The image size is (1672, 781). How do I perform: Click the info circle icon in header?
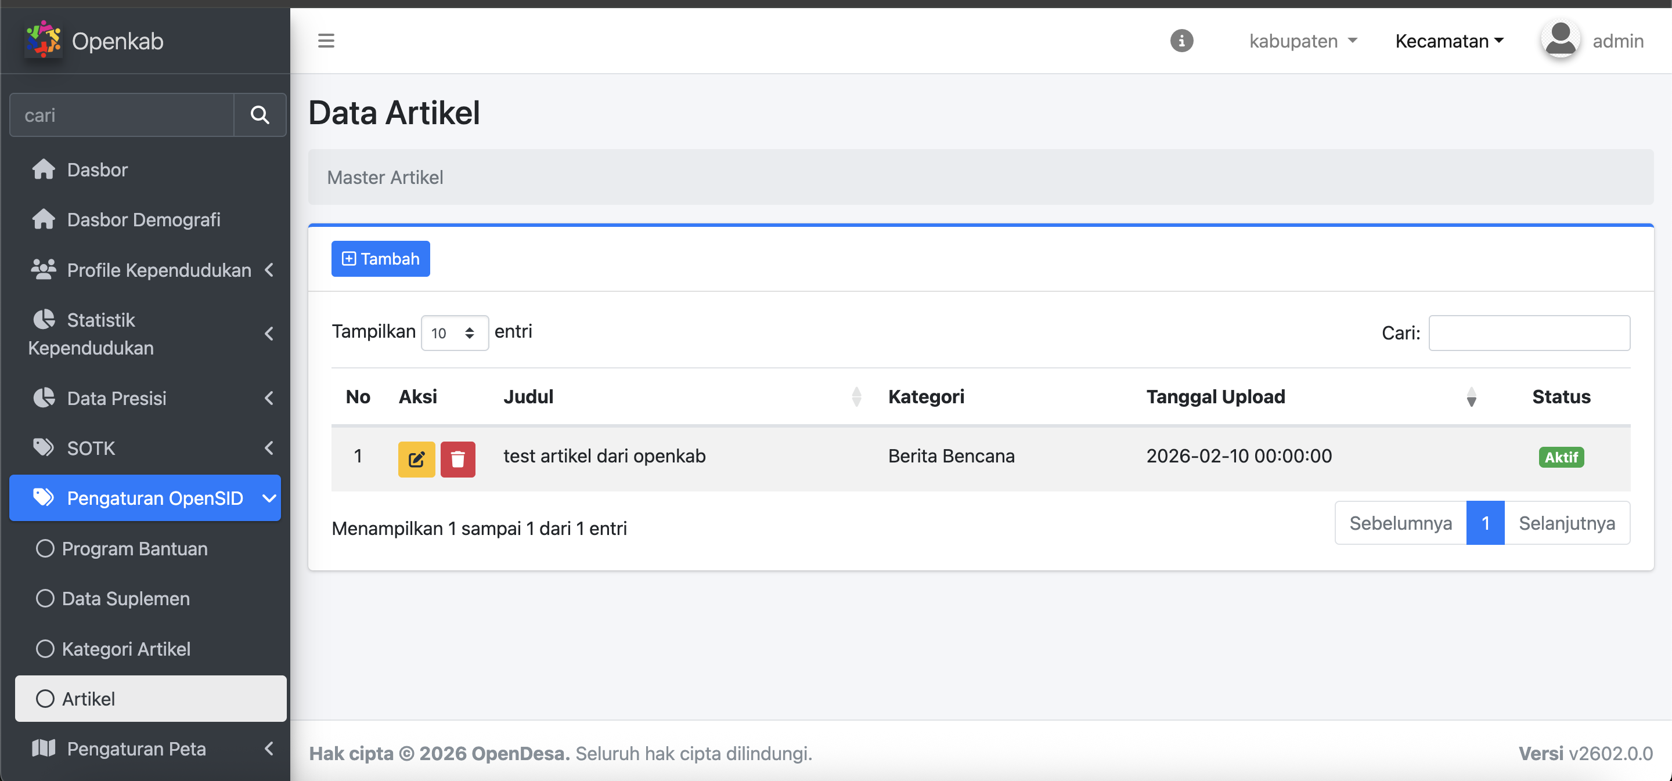point(1181,41)
